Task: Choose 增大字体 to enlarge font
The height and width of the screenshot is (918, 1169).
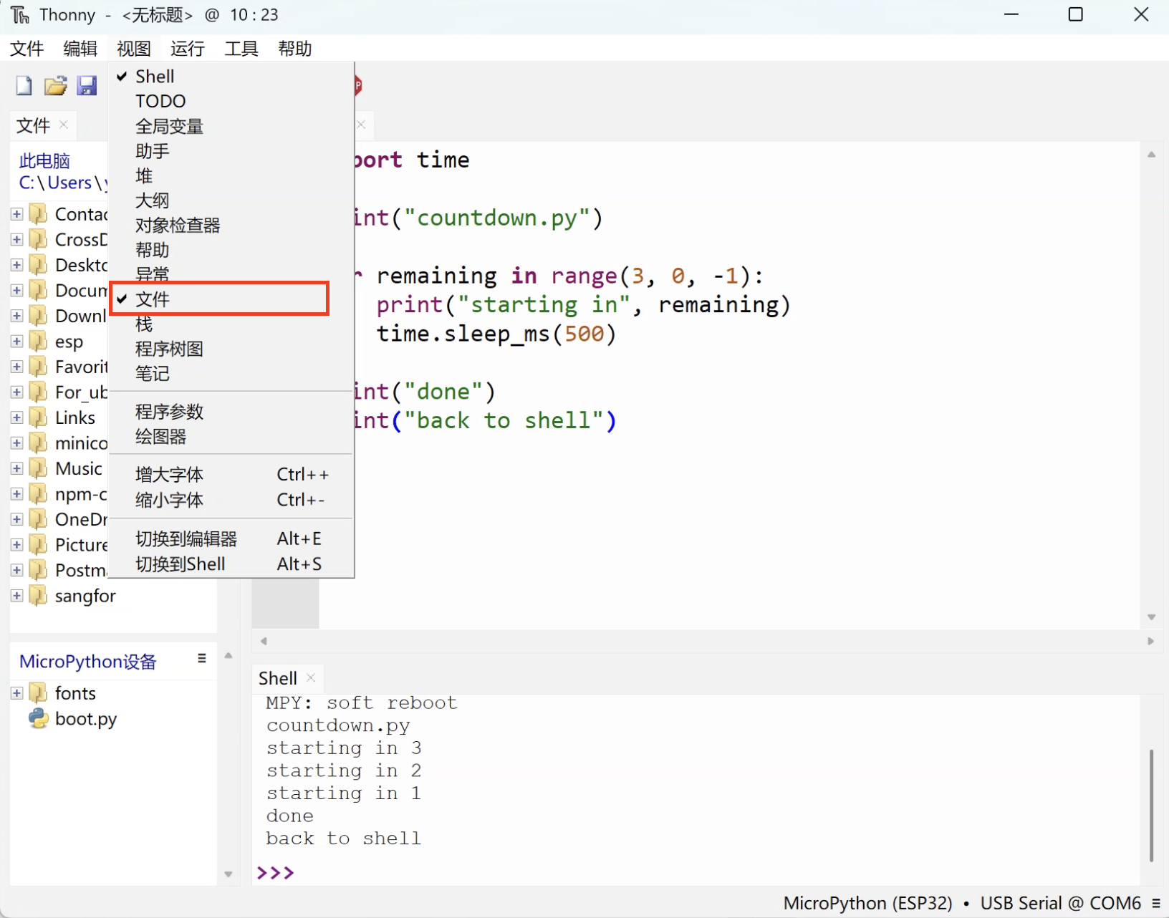Action: [x=169, y=475]
